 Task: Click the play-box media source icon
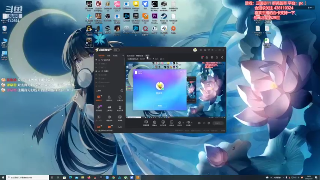point(172,123)
